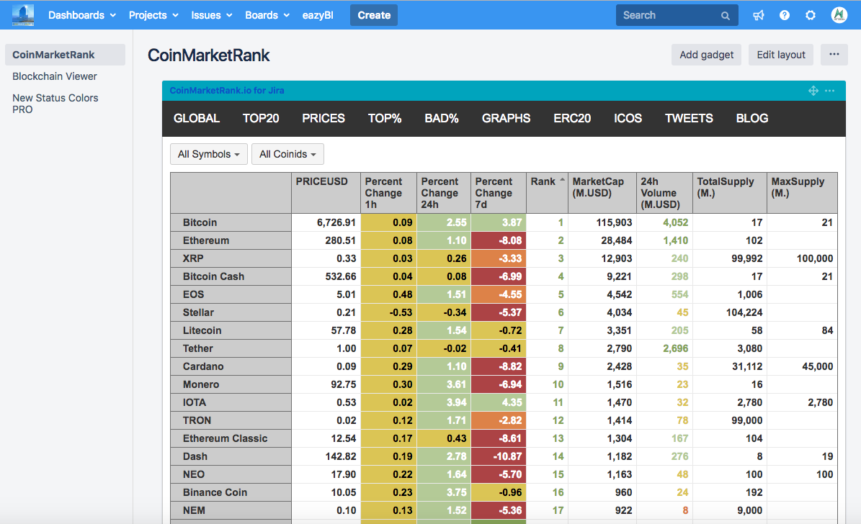861x524 pixels.
Task: Open CoinMarketRank.io for Jira link
Action: [225, 90]
